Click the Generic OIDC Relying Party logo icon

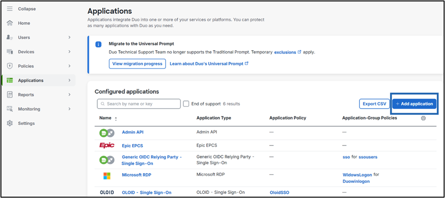point(107,160)
